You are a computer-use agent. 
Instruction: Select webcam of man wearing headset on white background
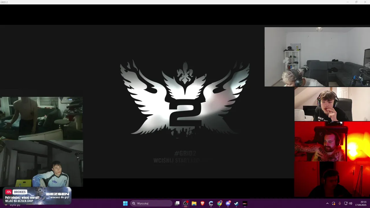click(332, 104)
